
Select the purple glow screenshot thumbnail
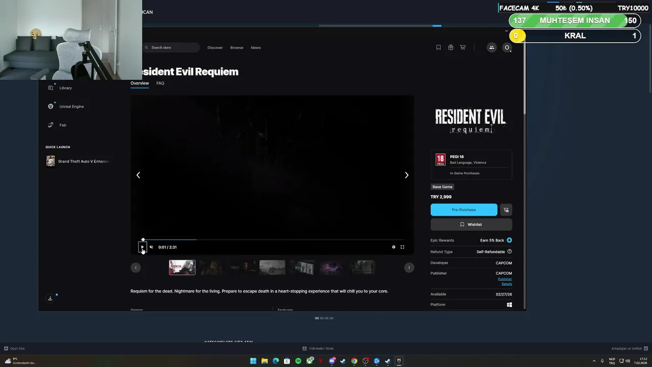coord(332,268)
